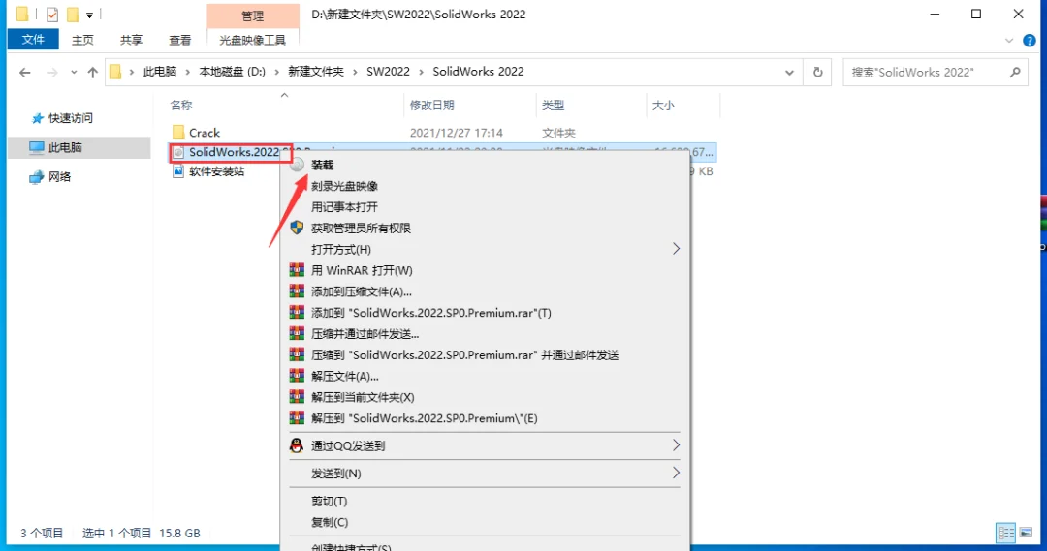1047x551 pixels.
Task: Choose 解压到当前文件夹(X)
Action: pos(485,398)
